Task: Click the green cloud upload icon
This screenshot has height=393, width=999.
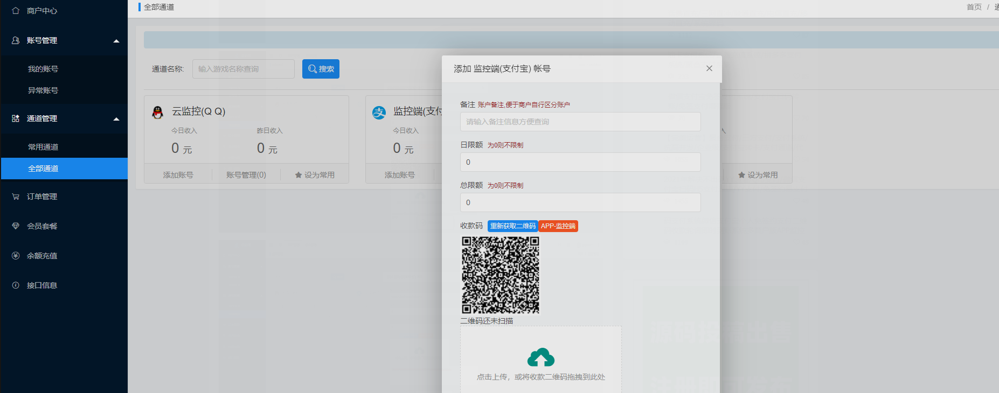Action: pyautogui.click(x=540, y=357)
